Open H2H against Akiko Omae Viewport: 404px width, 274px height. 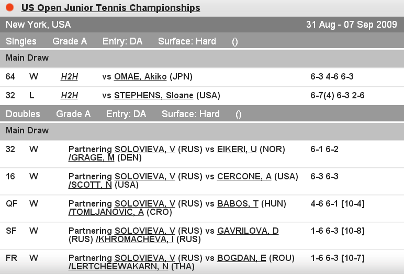(x=69, y=77)
